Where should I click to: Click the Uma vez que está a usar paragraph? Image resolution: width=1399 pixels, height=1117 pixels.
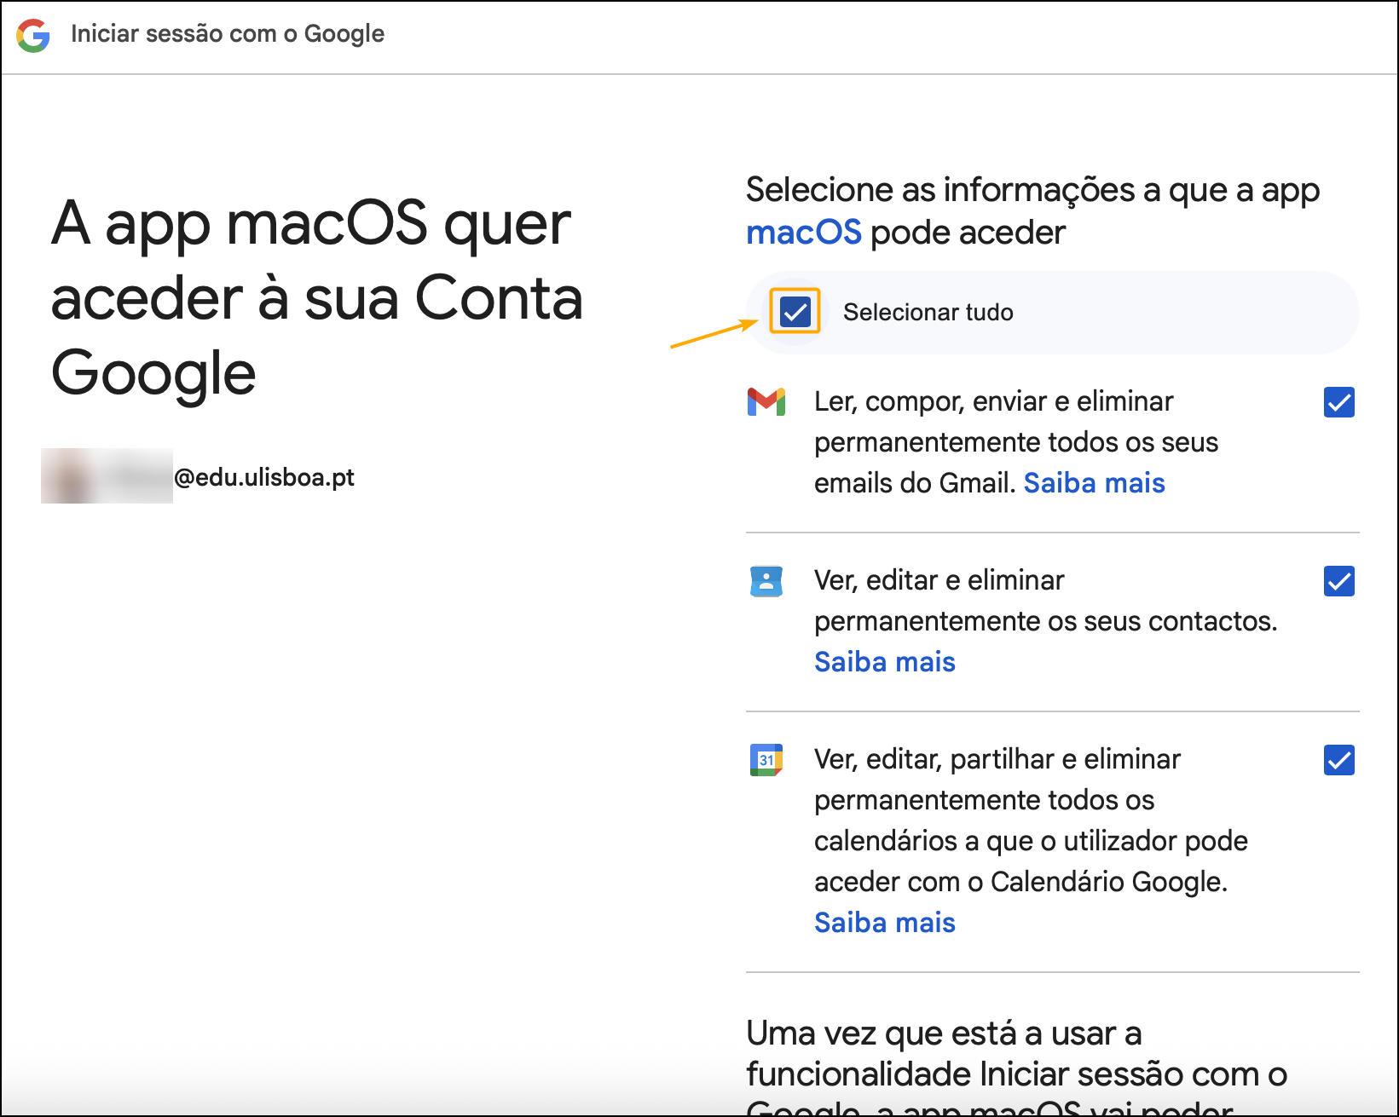click(1017, 1066)
